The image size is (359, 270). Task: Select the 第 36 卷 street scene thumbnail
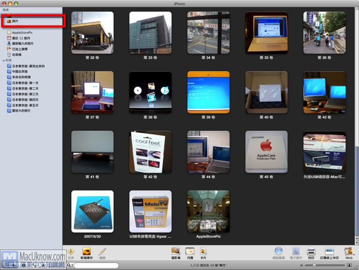pos(325,33)
